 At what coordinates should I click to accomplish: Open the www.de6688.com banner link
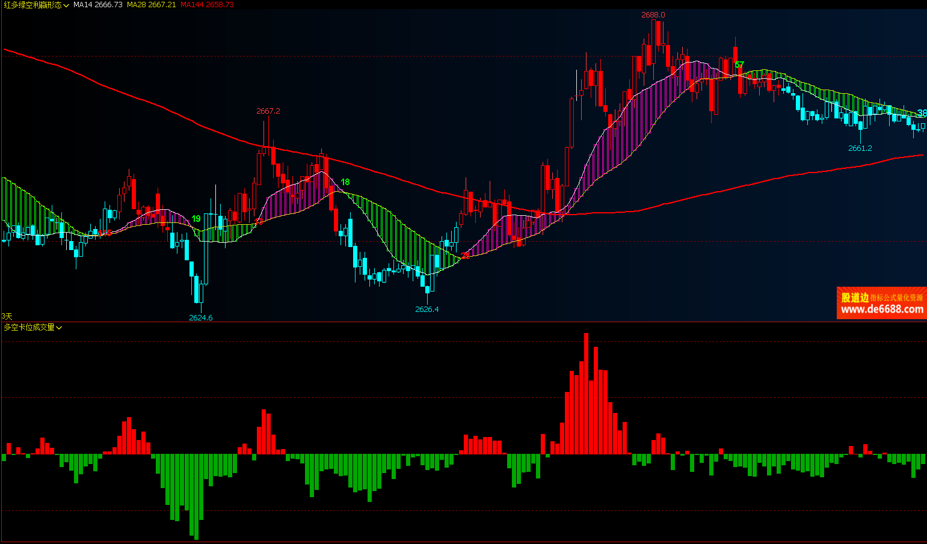click(882, 310)
